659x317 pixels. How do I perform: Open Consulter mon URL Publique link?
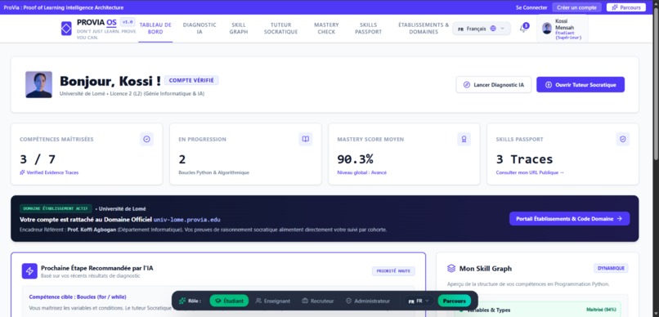(530, 172)
